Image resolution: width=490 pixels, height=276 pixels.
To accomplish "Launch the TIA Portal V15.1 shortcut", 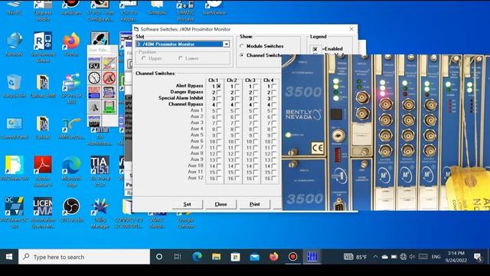I will 100,171.
